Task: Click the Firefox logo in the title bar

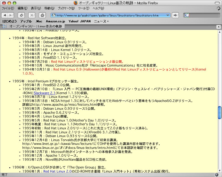Action: [76, 3]
